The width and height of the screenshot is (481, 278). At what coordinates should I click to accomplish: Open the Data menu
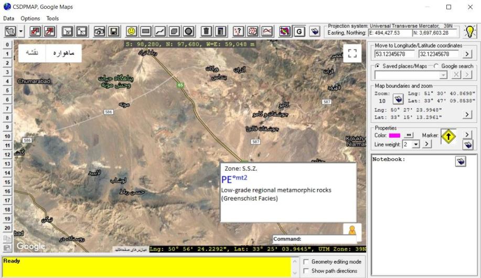point(8,18)
